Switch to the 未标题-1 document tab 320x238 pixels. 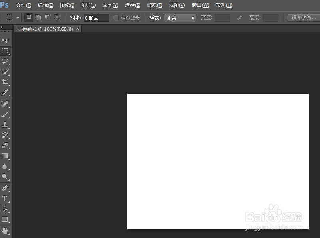tap(45, 29)
